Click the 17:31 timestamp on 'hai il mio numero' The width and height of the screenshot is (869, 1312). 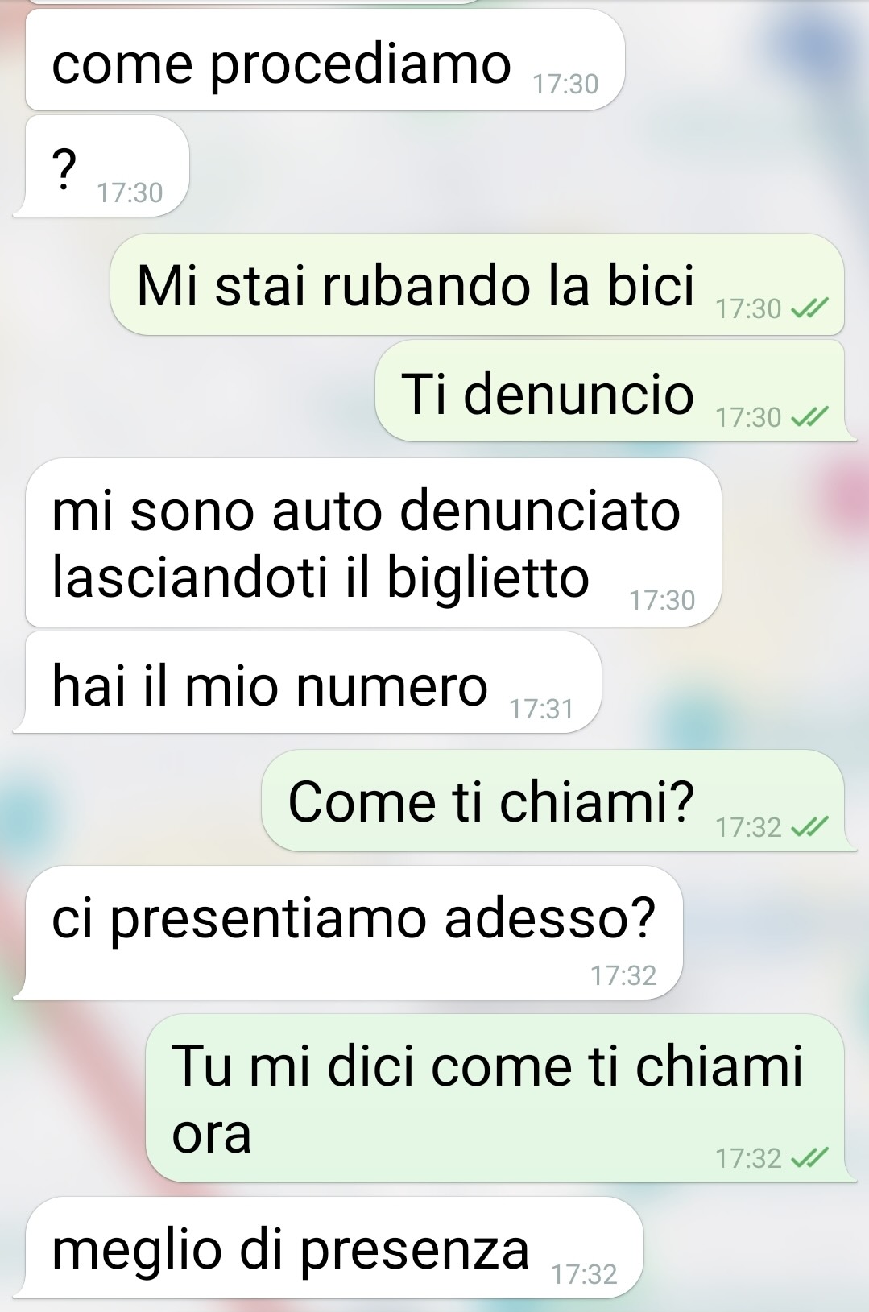[x=542, y=709]
